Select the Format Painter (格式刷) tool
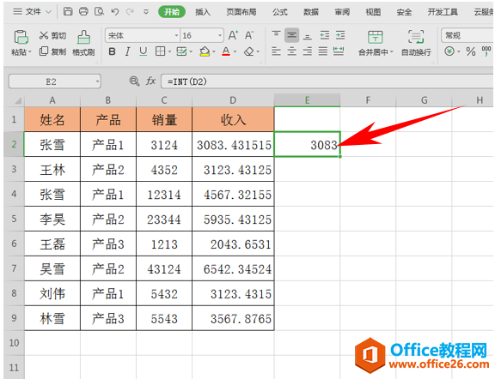The width and height of the screenshot is (495, 379). coord(83,43)
